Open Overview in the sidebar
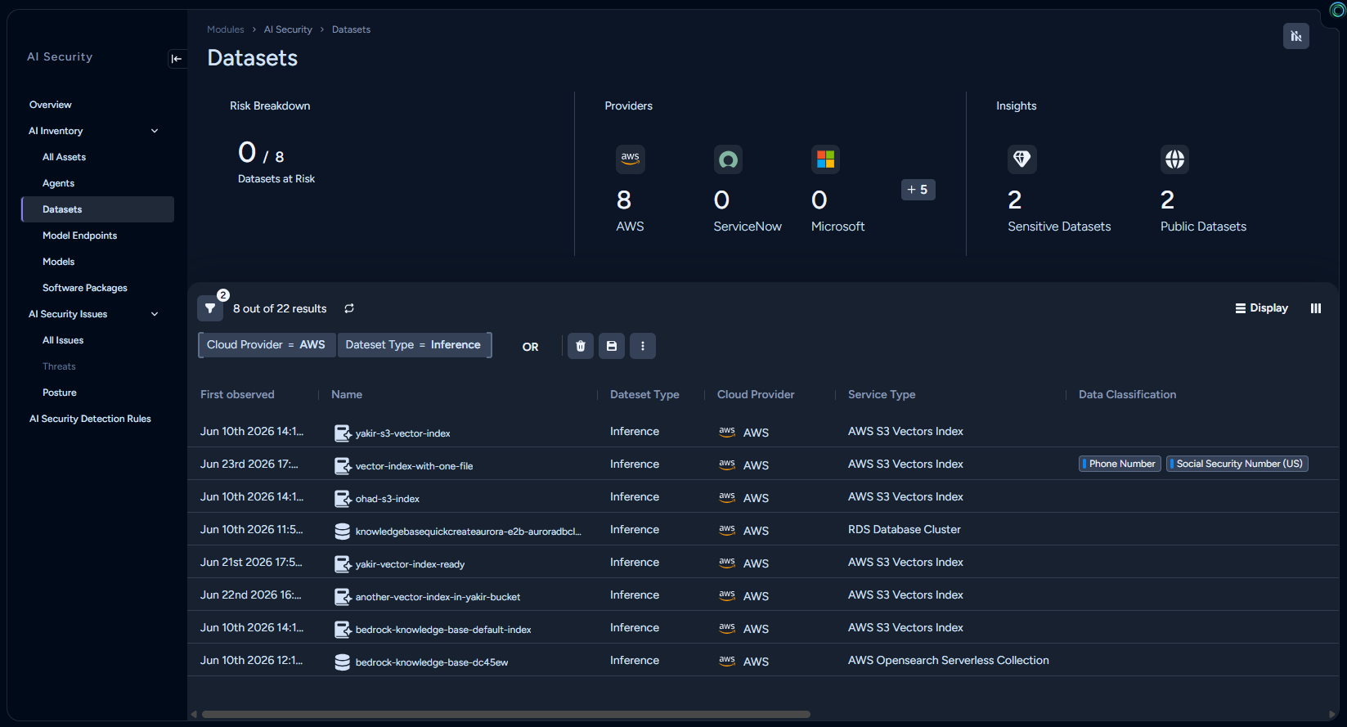Viewport: 1347px width, 727px height. click(x=51, y=105)
